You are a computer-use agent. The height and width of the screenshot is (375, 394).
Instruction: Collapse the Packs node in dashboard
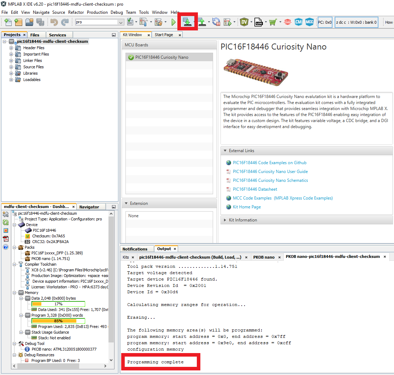(14, 248)
